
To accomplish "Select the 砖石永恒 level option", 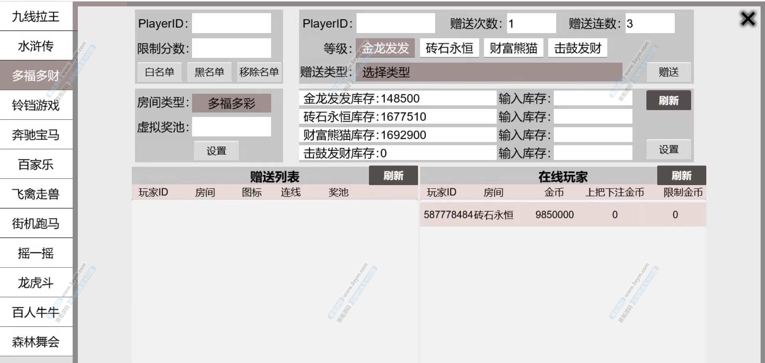I will coord(449,48).
